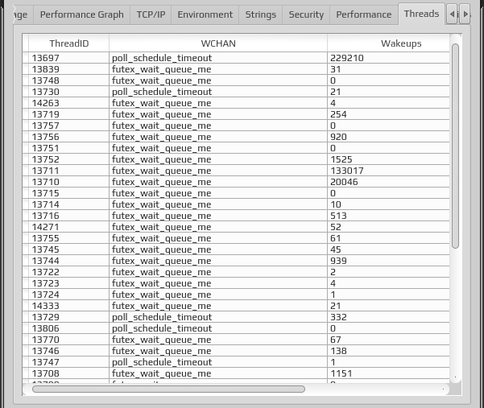The height and width of the screenshot is (408, 484).
Task: Select thread row 13697
Action: click(236, 58)
